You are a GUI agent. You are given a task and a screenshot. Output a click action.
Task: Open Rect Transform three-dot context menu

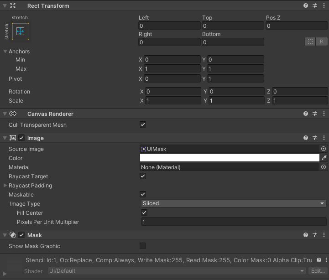pyautogui.click(x=324, y=5)
